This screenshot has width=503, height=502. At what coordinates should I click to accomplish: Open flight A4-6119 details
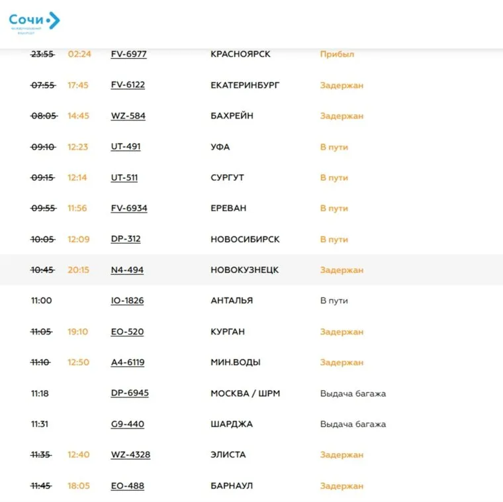128,362
